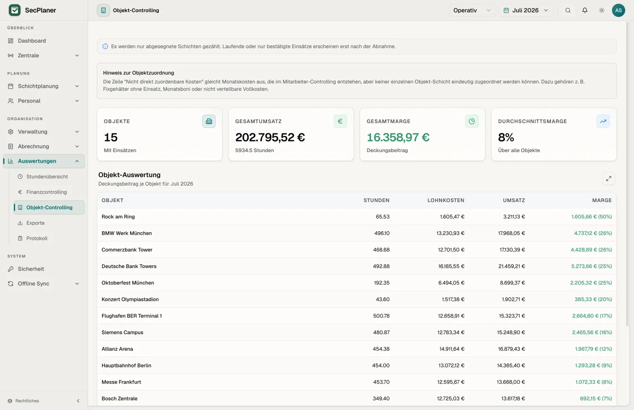The image size is (634, 410).
Task: Sort table by Umsatz column header
Action: pyautogui.click(x=514, y=200)
